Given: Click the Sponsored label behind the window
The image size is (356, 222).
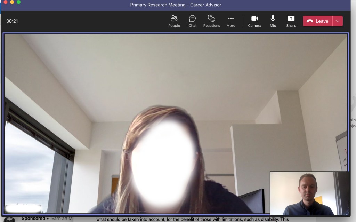Looking at the screenshot, I should click(33, 219).
